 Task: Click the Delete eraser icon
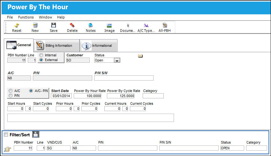click(72, 25)
